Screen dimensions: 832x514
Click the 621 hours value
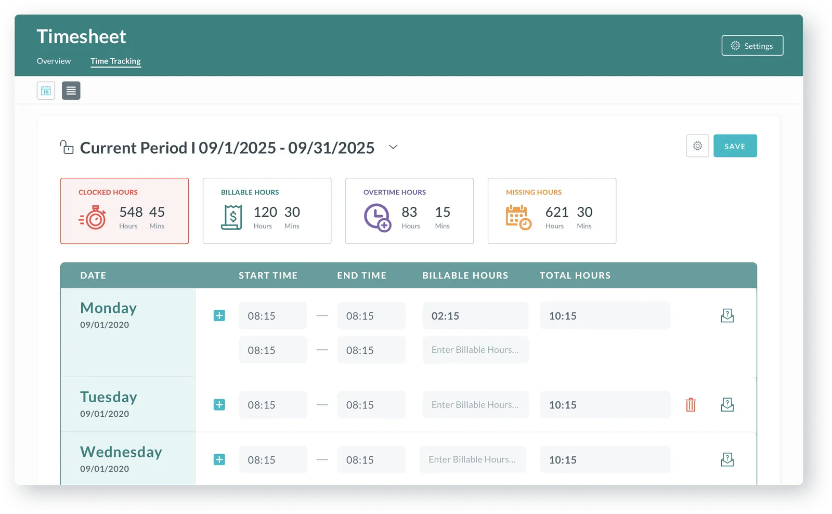tap(557, 212)
